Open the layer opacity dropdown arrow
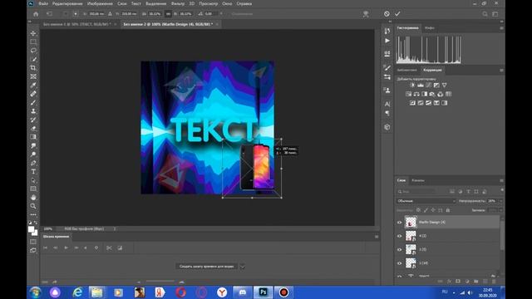 click(500, 201)
